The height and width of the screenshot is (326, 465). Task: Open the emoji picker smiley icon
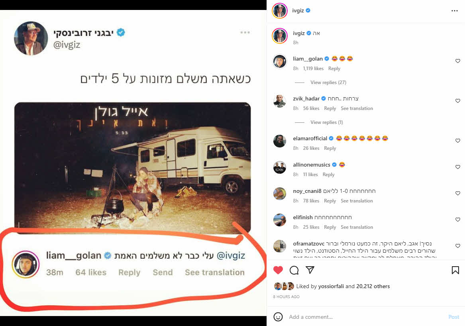(278, 317)
